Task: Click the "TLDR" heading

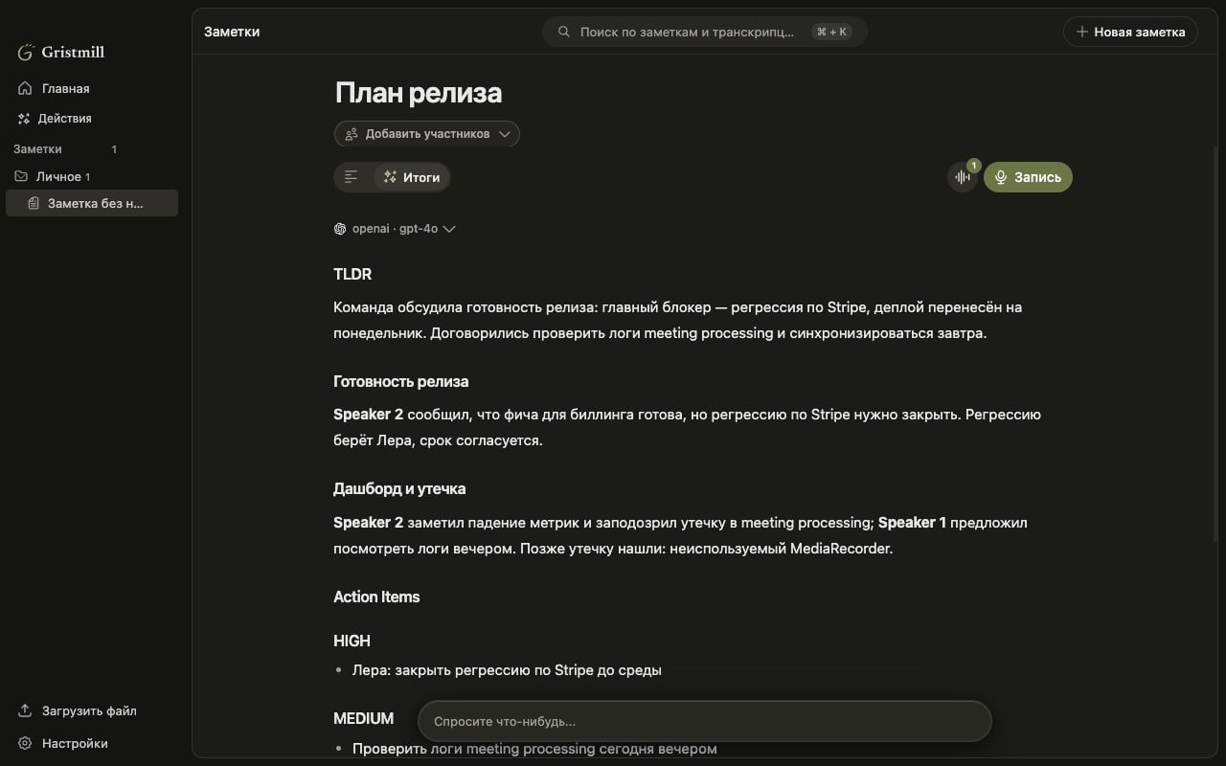Action: click(x=352, y=274)
